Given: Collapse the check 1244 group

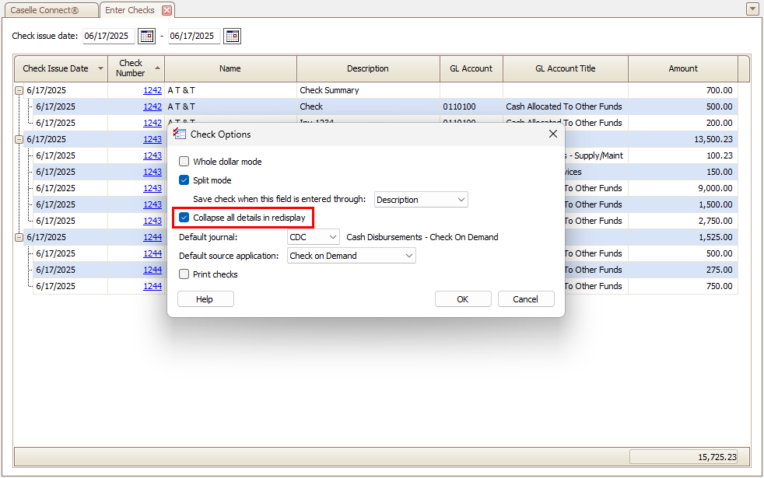Looking at the screenshot, I should coord(19,237).
